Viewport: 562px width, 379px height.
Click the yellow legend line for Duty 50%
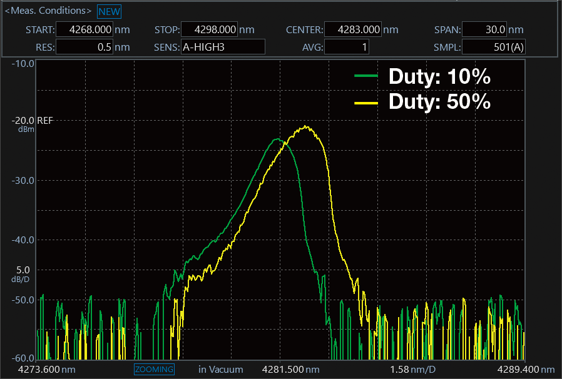(x=367, y=101)
